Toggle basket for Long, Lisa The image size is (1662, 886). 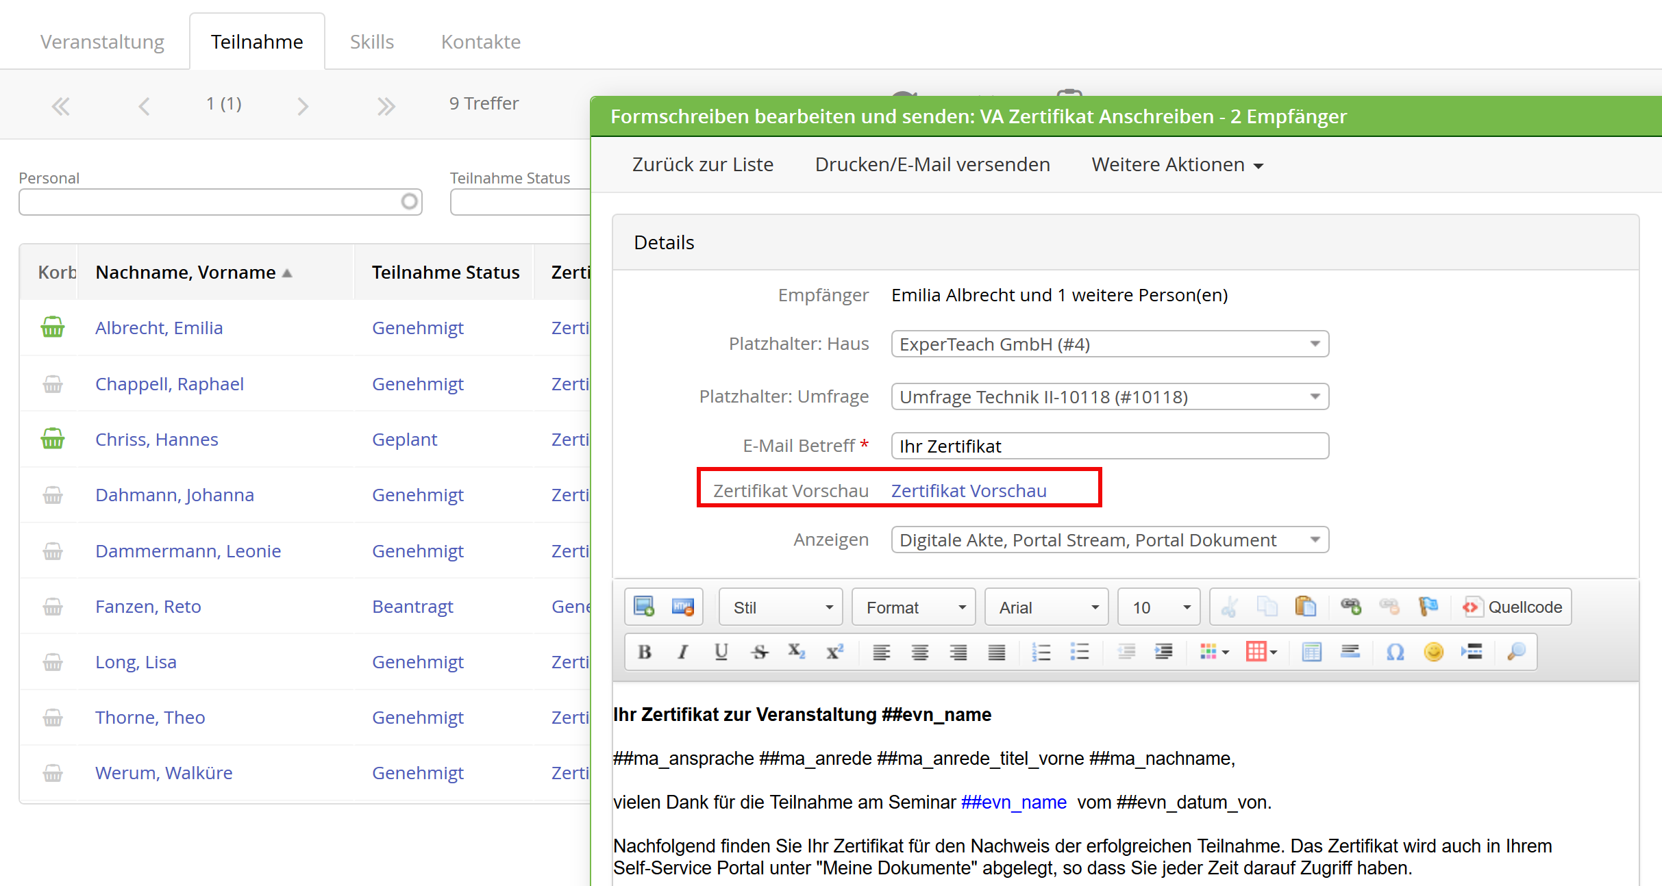click(x=53, y=661)
